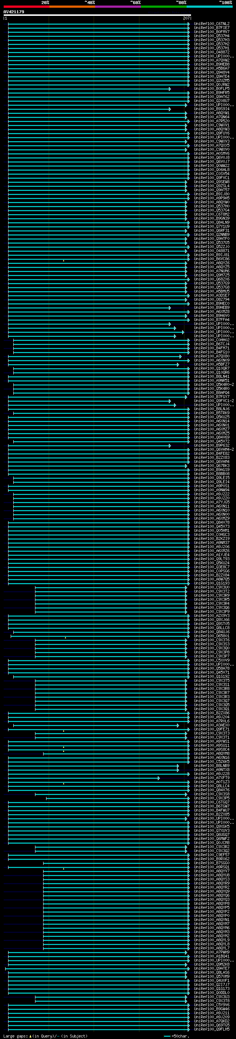
Task: Select hit label UniRef100_B0FMV7
Action: [x=211, y=32]
